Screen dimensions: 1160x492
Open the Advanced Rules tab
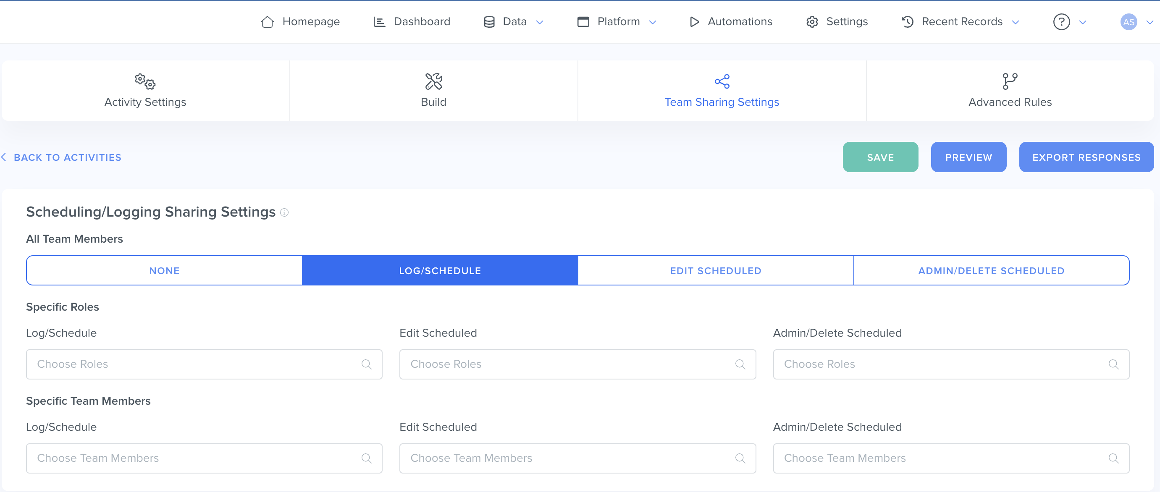point(1010,91)
